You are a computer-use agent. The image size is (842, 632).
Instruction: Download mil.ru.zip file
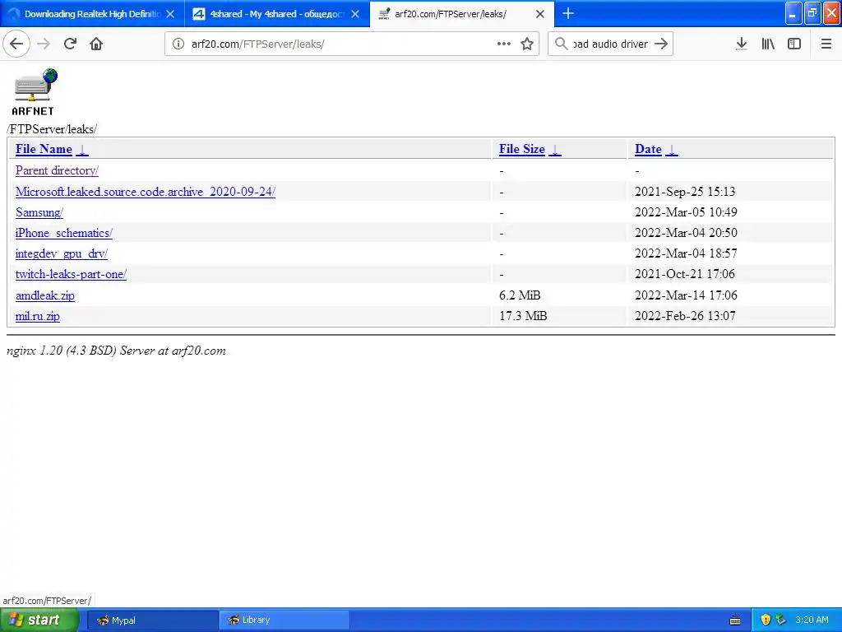(x=38, y=316)
